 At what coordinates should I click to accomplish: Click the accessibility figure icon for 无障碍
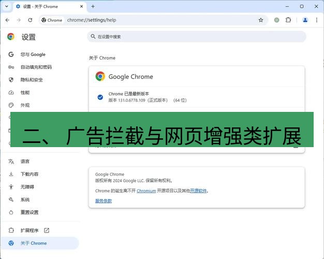coord(11,187)
